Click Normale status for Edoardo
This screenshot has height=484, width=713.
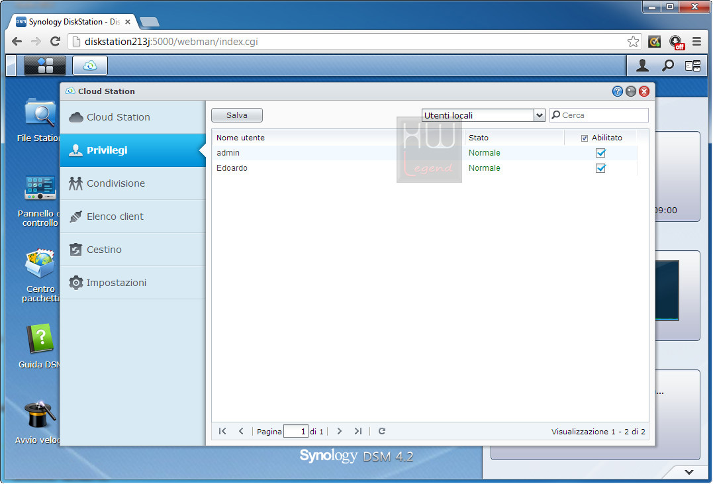(x=485, y=168)
